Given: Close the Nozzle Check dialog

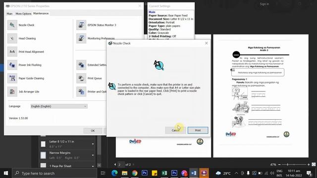Looking at the screenshot, I should point(206,43).
